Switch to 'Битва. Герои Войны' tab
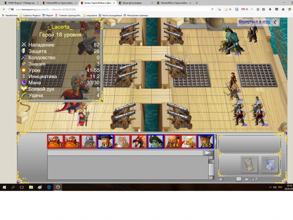 pos(98,3)
